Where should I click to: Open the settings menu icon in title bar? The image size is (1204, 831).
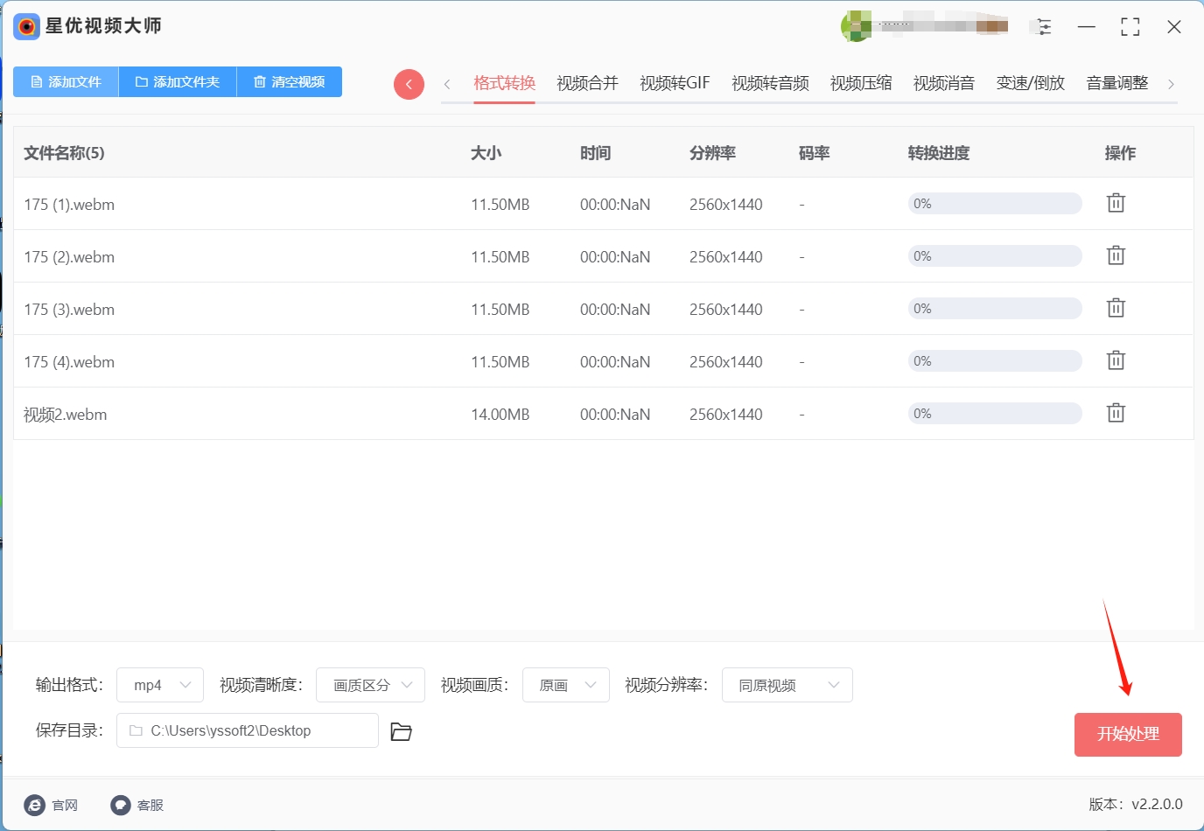(1042, 27)
